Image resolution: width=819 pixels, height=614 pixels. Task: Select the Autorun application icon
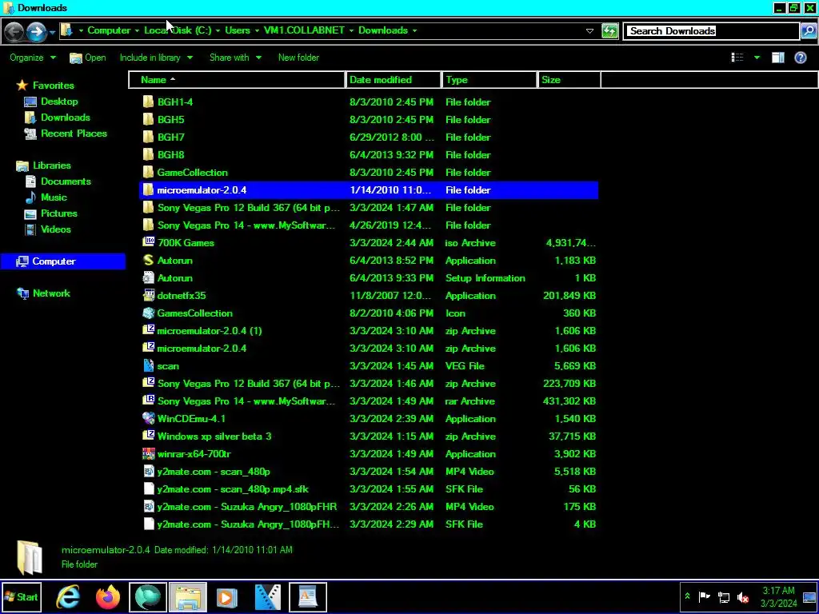(x=148, y=260)
